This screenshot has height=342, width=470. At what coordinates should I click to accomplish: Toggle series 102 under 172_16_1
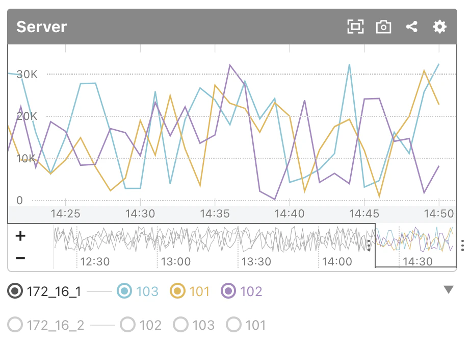(x=228, y=291)
